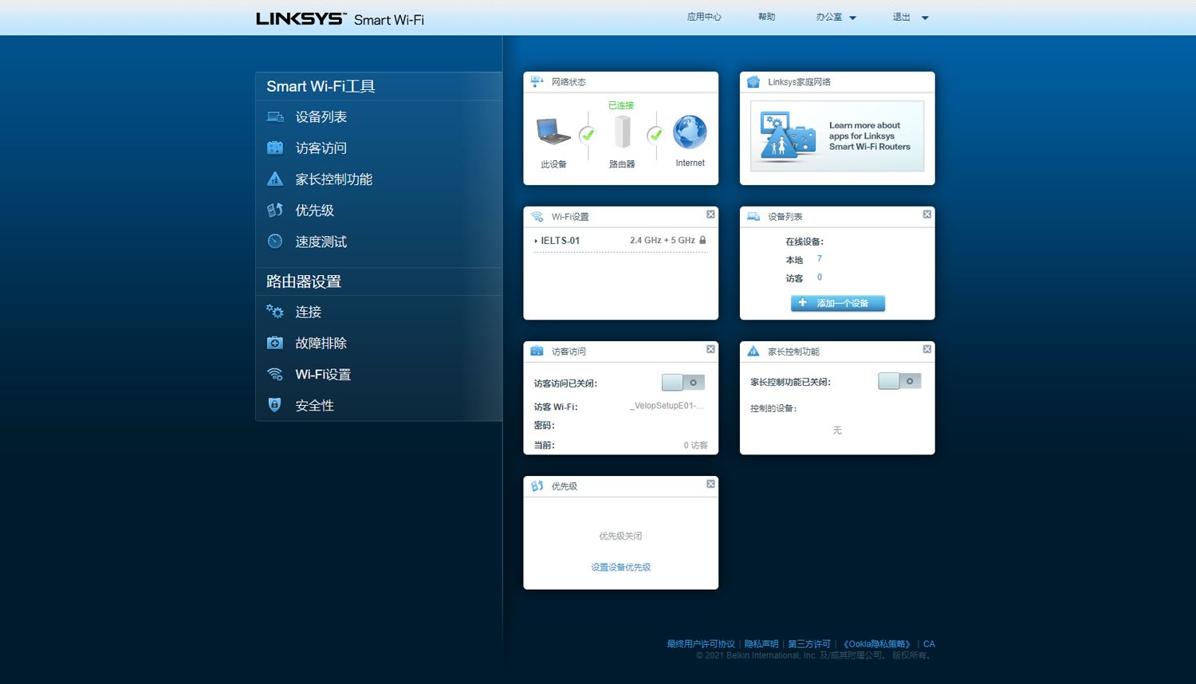The image size is (1196, 684).
Task: Close the Device List widget
Action: point(927,214)
